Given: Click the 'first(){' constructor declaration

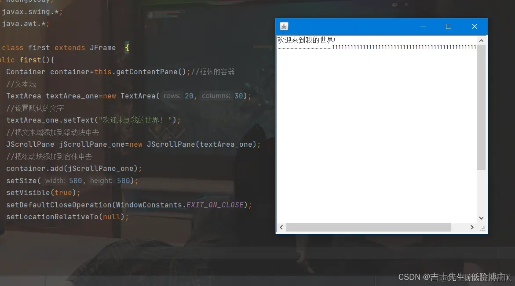Looking at the screenshot, I should [37, 60].
